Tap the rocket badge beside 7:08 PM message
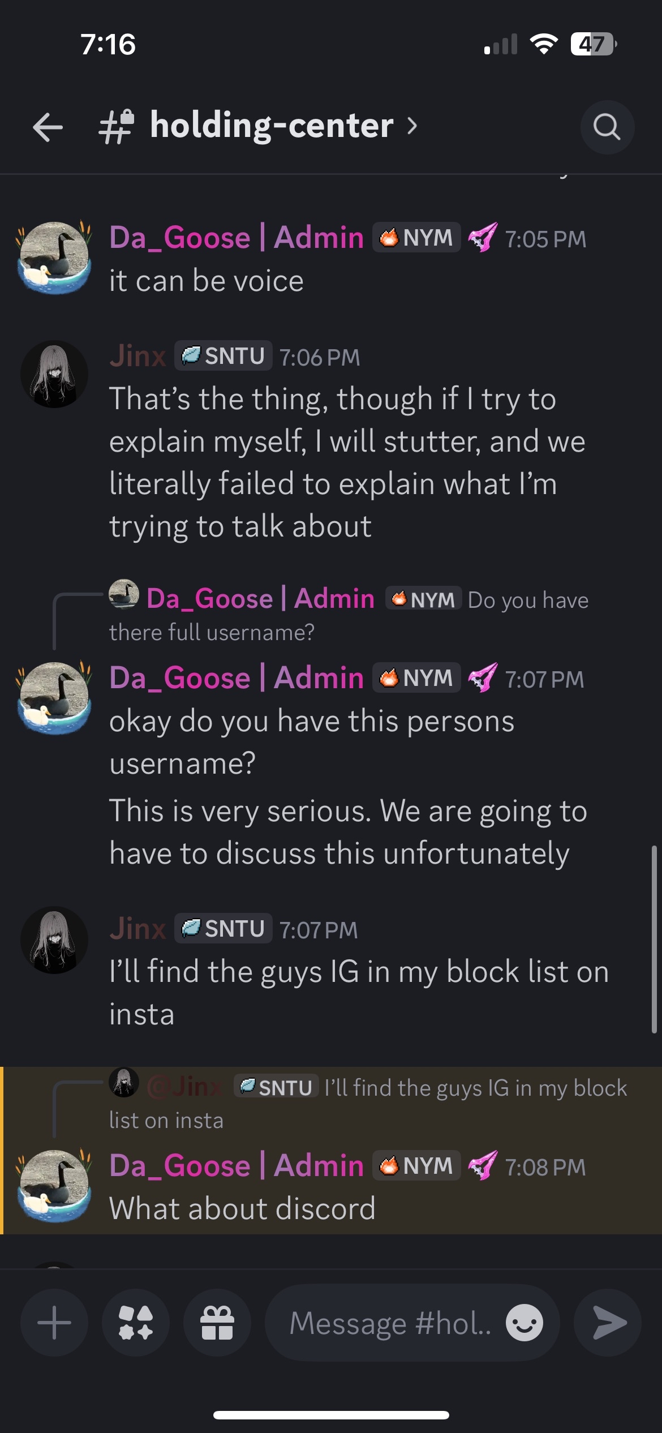The image size is (662, 1433). click(x=483, y=1166)
